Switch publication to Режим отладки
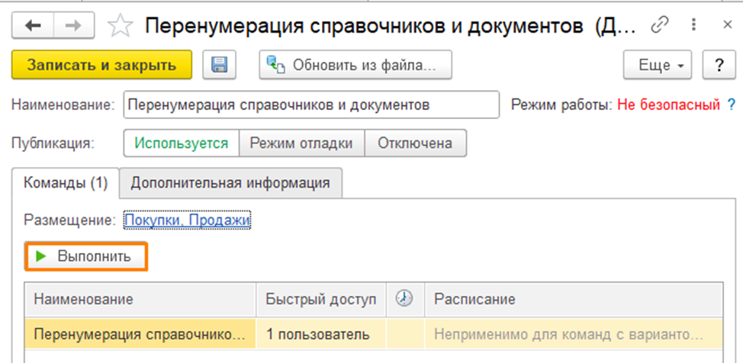Image resolution: width=743 pixels, height=363 pixels. [302, 143]
